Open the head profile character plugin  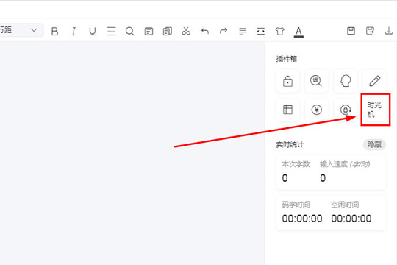346,81
